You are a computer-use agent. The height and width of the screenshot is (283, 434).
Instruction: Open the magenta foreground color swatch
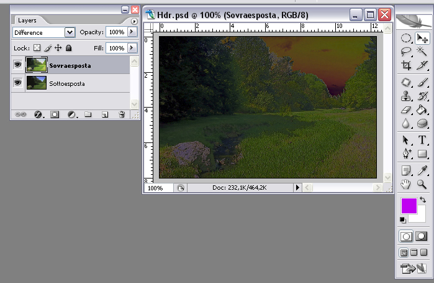click(x=409, y=206)
